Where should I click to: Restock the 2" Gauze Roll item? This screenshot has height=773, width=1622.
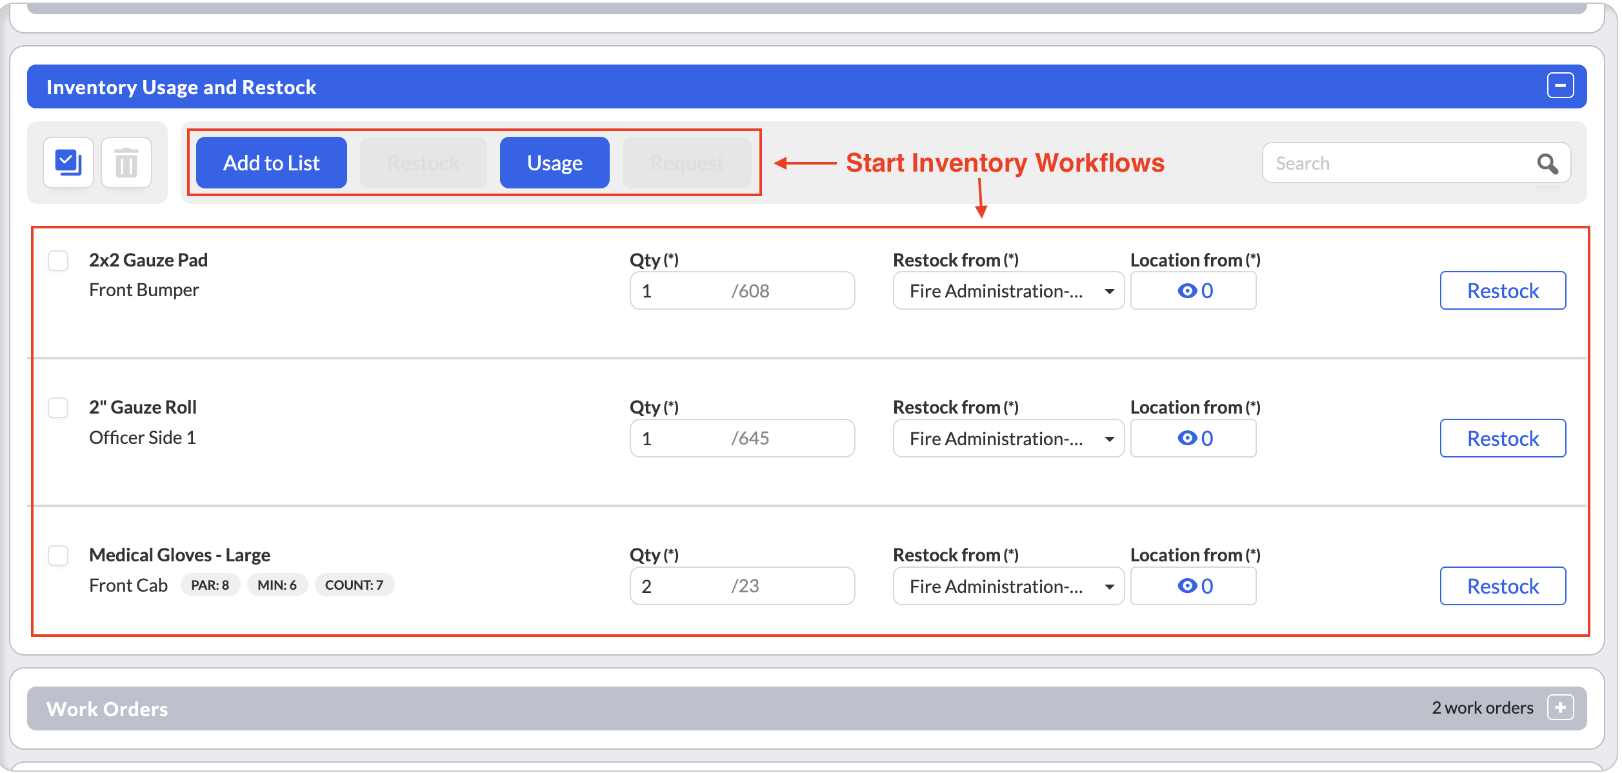[x=1503, y=439]
